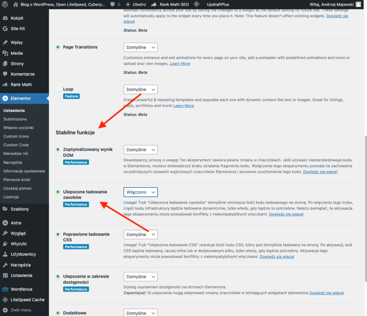Collapse the sidebar with Zwiń menu
The image size is (367, 316).
coord(17,310)
